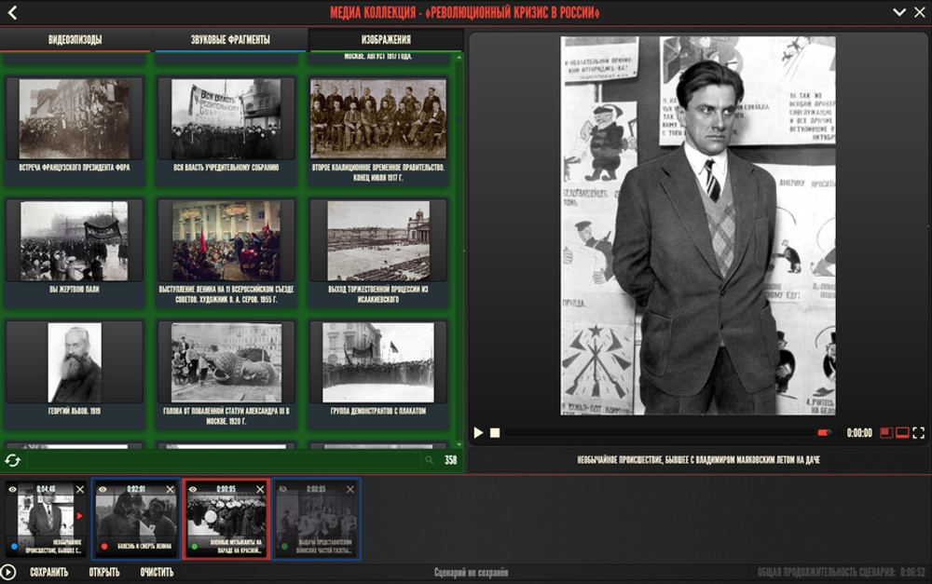Screen dimensions: 932x584
Task: Select the wide screen layout icon
Action: (902, 433)
